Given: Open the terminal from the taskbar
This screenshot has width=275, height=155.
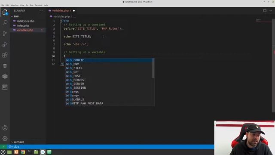Looking at the screenshot, I should pyautogui.click(x=30, y=152).
